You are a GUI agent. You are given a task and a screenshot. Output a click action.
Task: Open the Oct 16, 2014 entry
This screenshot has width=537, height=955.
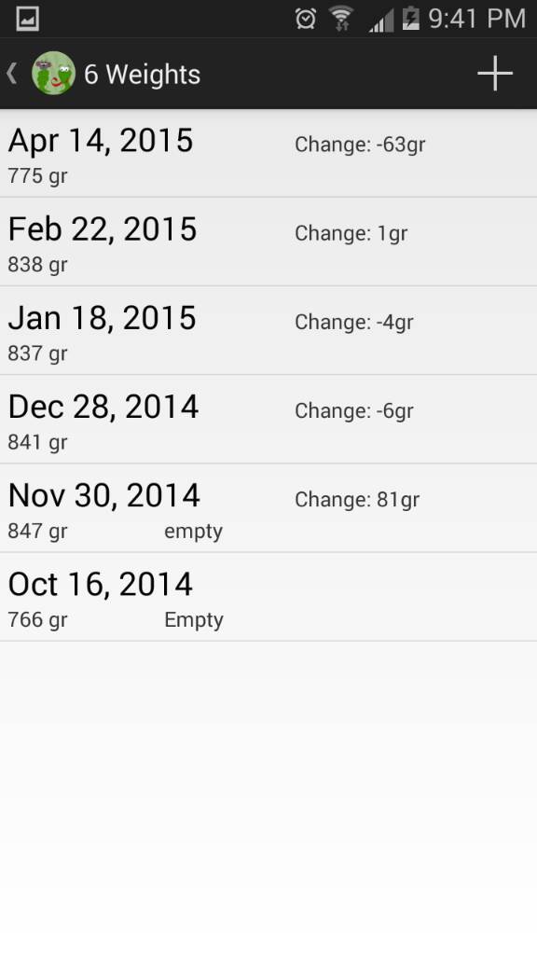tap(268, 598)
